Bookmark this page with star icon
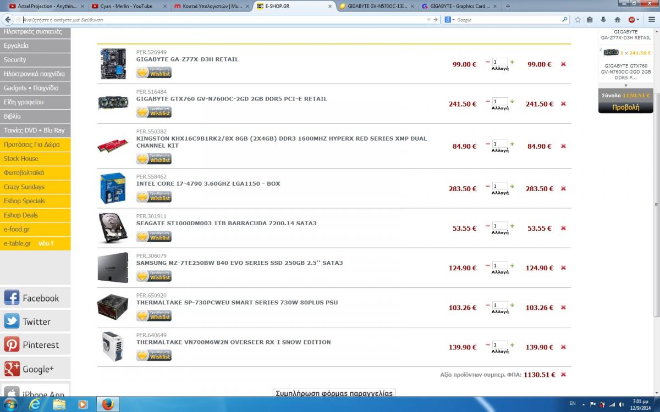This screenshot has height=412, width=660. (x=577, y=19)
